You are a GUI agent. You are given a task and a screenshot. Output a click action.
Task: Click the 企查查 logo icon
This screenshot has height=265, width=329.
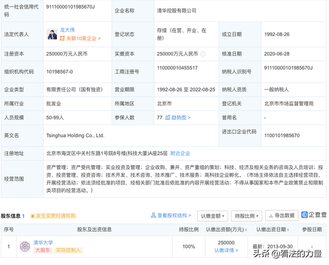(x=304, y=215)
